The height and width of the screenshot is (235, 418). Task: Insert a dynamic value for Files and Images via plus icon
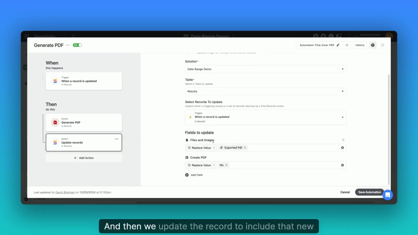click(x=342, y=148)
